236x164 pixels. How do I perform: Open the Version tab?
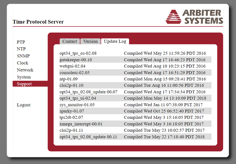tap(90, 41)
